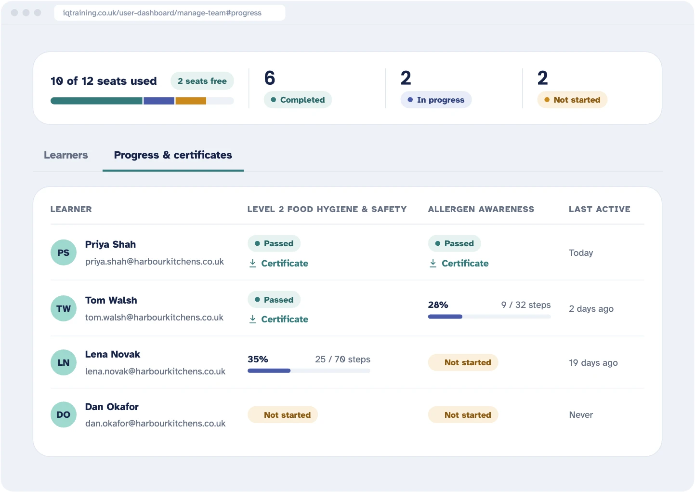This screenshot has width=695, height=492.
Task: Click the 19 days ago entry
Action: 593,363
